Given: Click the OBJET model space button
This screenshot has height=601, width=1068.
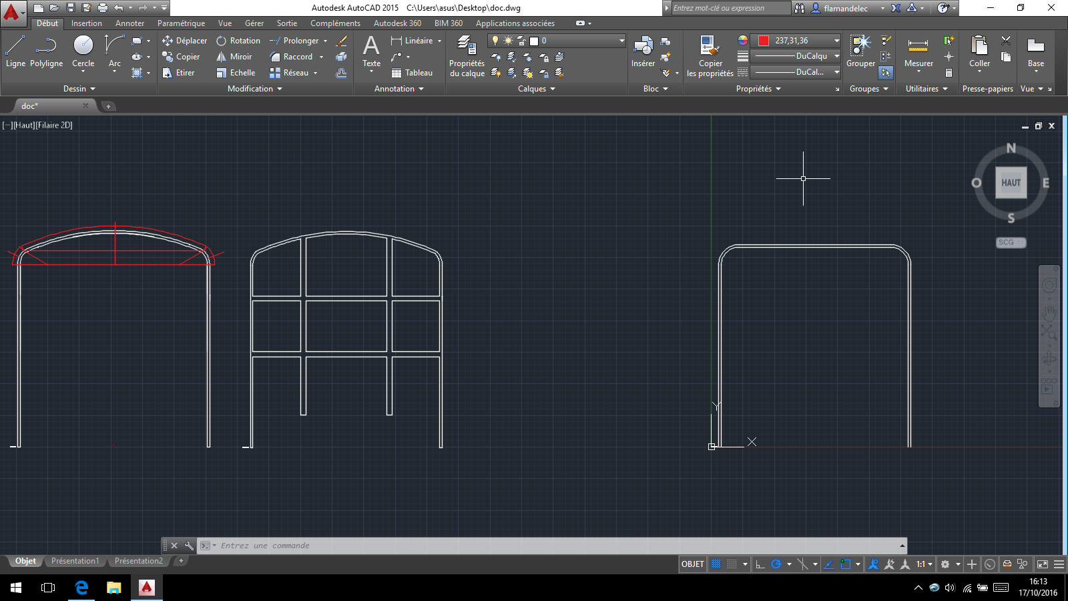Looking at the screenshot, I should tap(692, 564).
